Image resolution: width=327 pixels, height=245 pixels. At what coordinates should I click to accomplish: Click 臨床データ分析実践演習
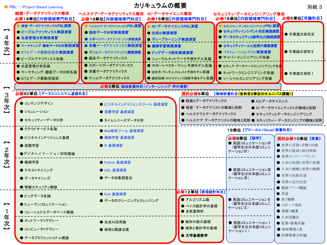pos(109,32)
